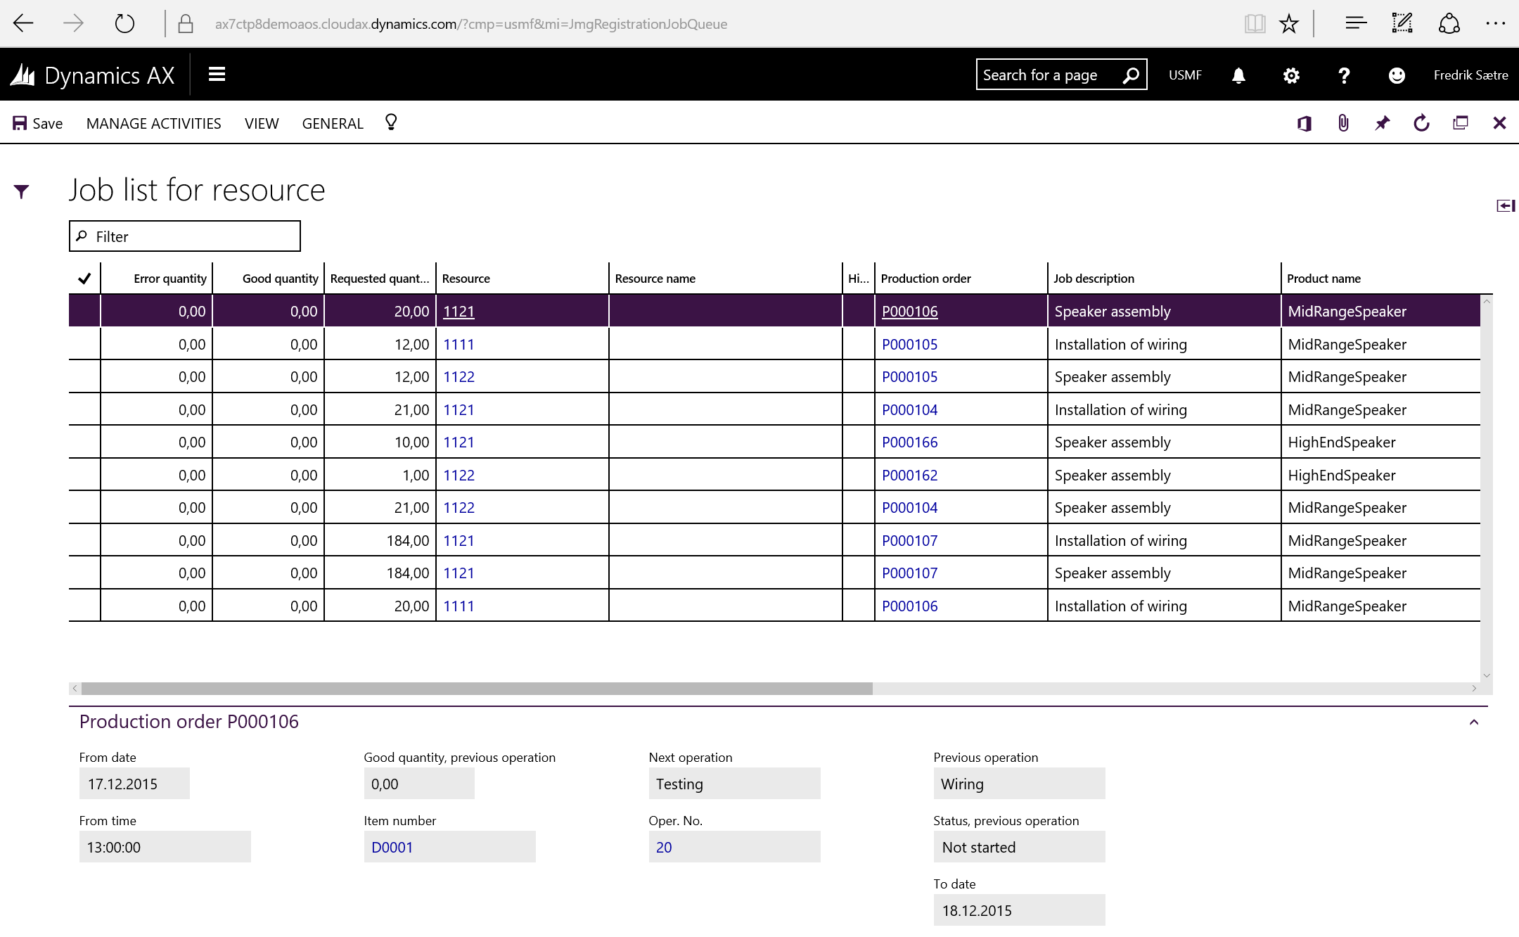The image size is (1519, 937).
Task: Select the row for production order P000162
Action: (x=84, y=475)
